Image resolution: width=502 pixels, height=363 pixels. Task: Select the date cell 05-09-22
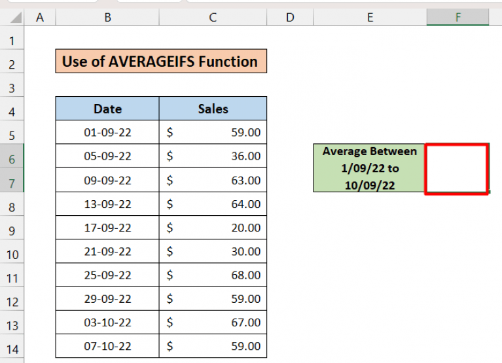107,156
